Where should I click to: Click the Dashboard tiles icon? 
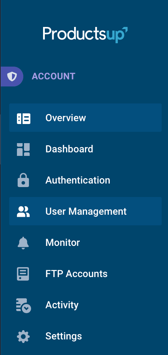point(23,150)
